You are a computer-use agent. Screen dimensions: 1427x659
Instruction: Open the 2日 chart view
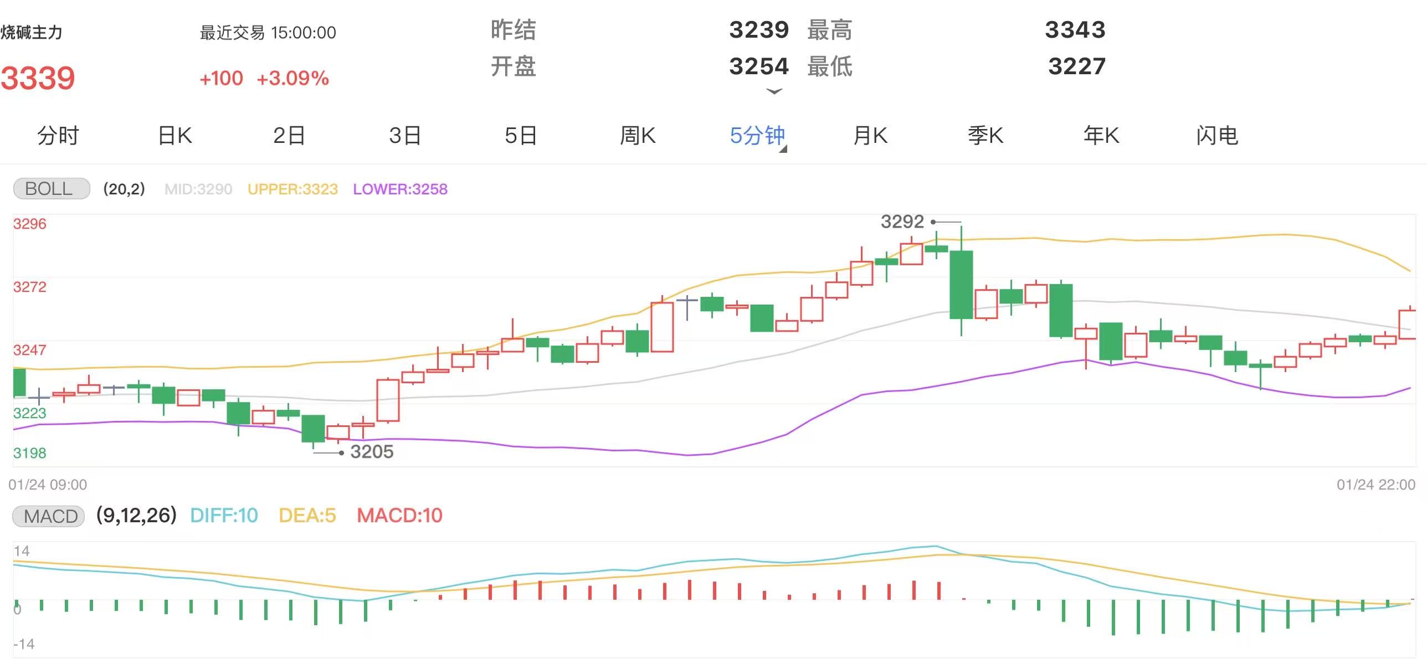pyautogui.click(x=289, y=136)
